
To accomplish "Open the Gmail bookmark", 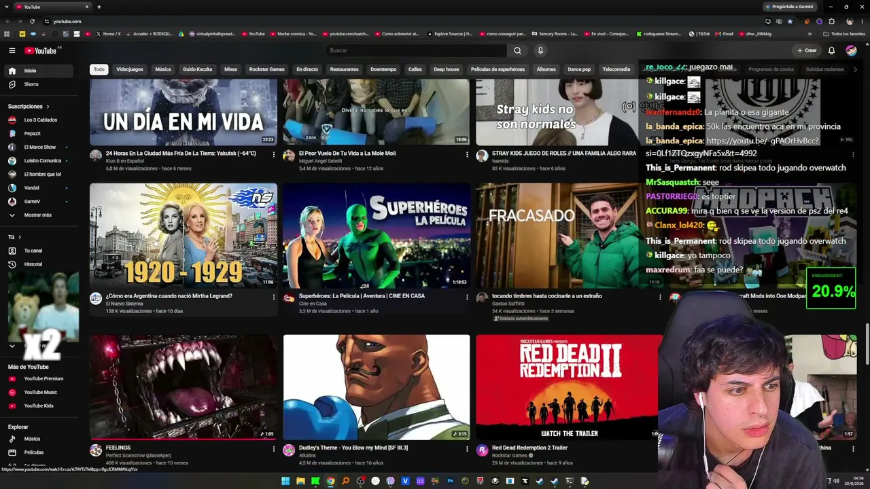I will click(x=725, y=34).
